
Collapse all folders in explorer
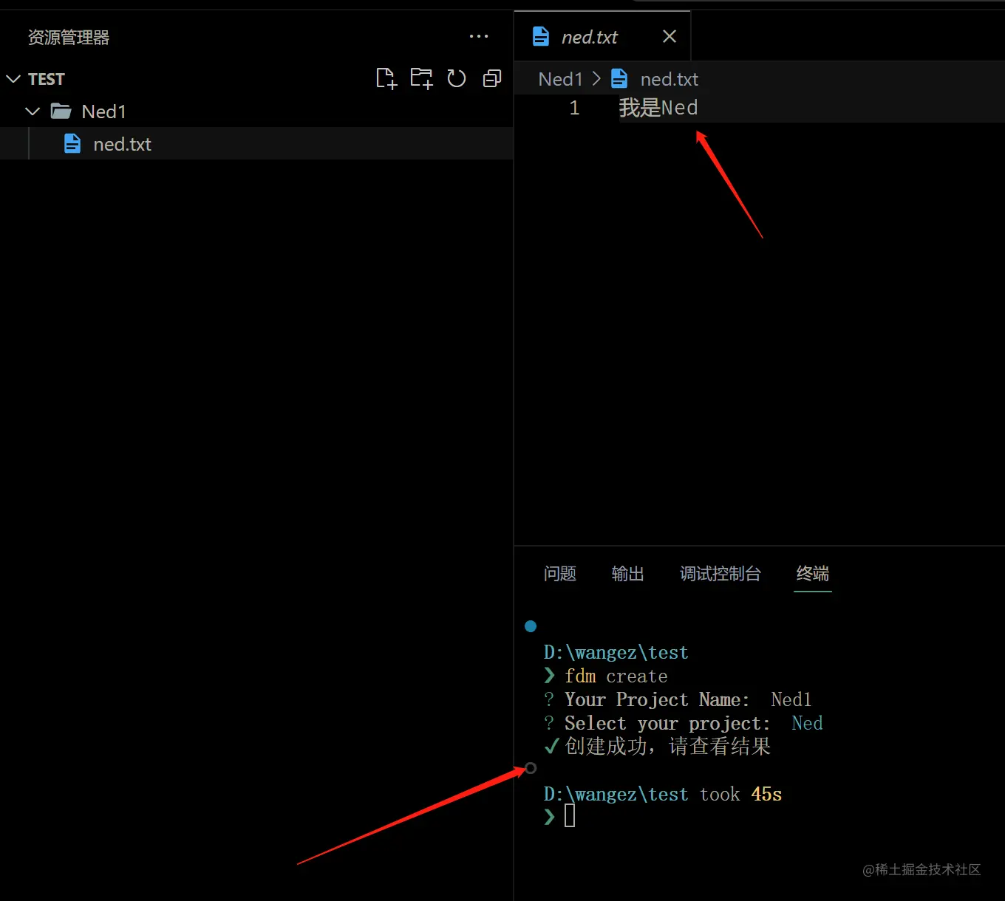492,78
